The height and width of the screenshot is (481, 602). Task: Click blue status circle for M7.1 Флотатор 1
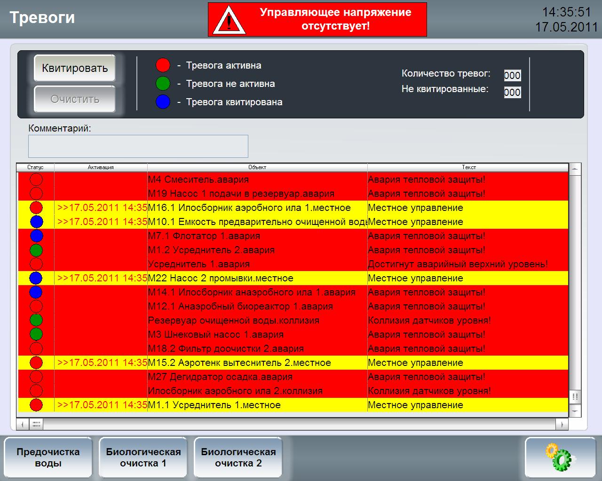pyautogui.click(x=36, y=236)
